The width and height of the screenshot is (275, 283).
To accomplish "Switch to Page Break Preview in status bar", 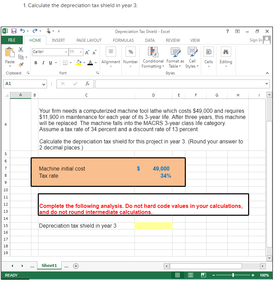I will coord(204,275).
